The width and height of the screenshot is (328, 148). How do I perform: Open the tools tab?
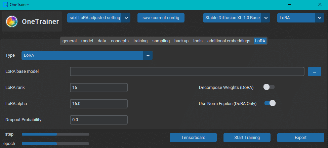point(198,41)
